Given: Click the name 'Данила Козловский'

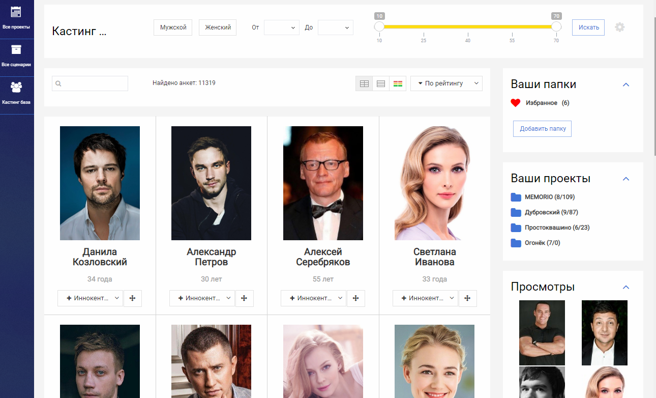Looking at the screenshot, I should point(100,257).
